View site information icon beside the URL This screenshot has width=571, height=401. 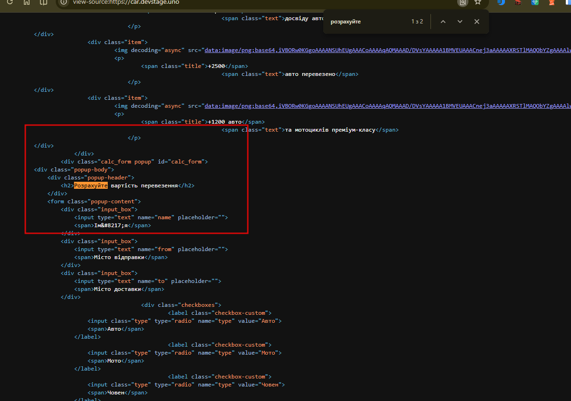coord(64,2)
